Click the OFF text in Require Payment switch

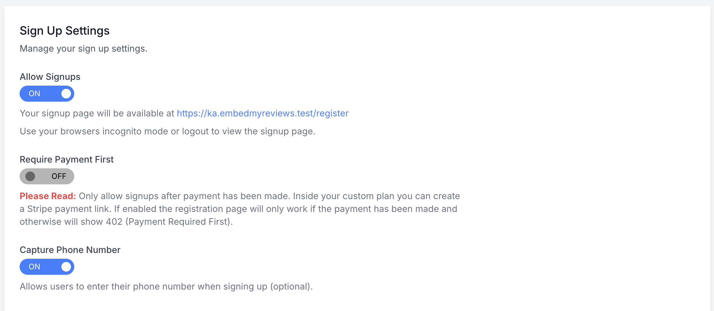point(59,176)
